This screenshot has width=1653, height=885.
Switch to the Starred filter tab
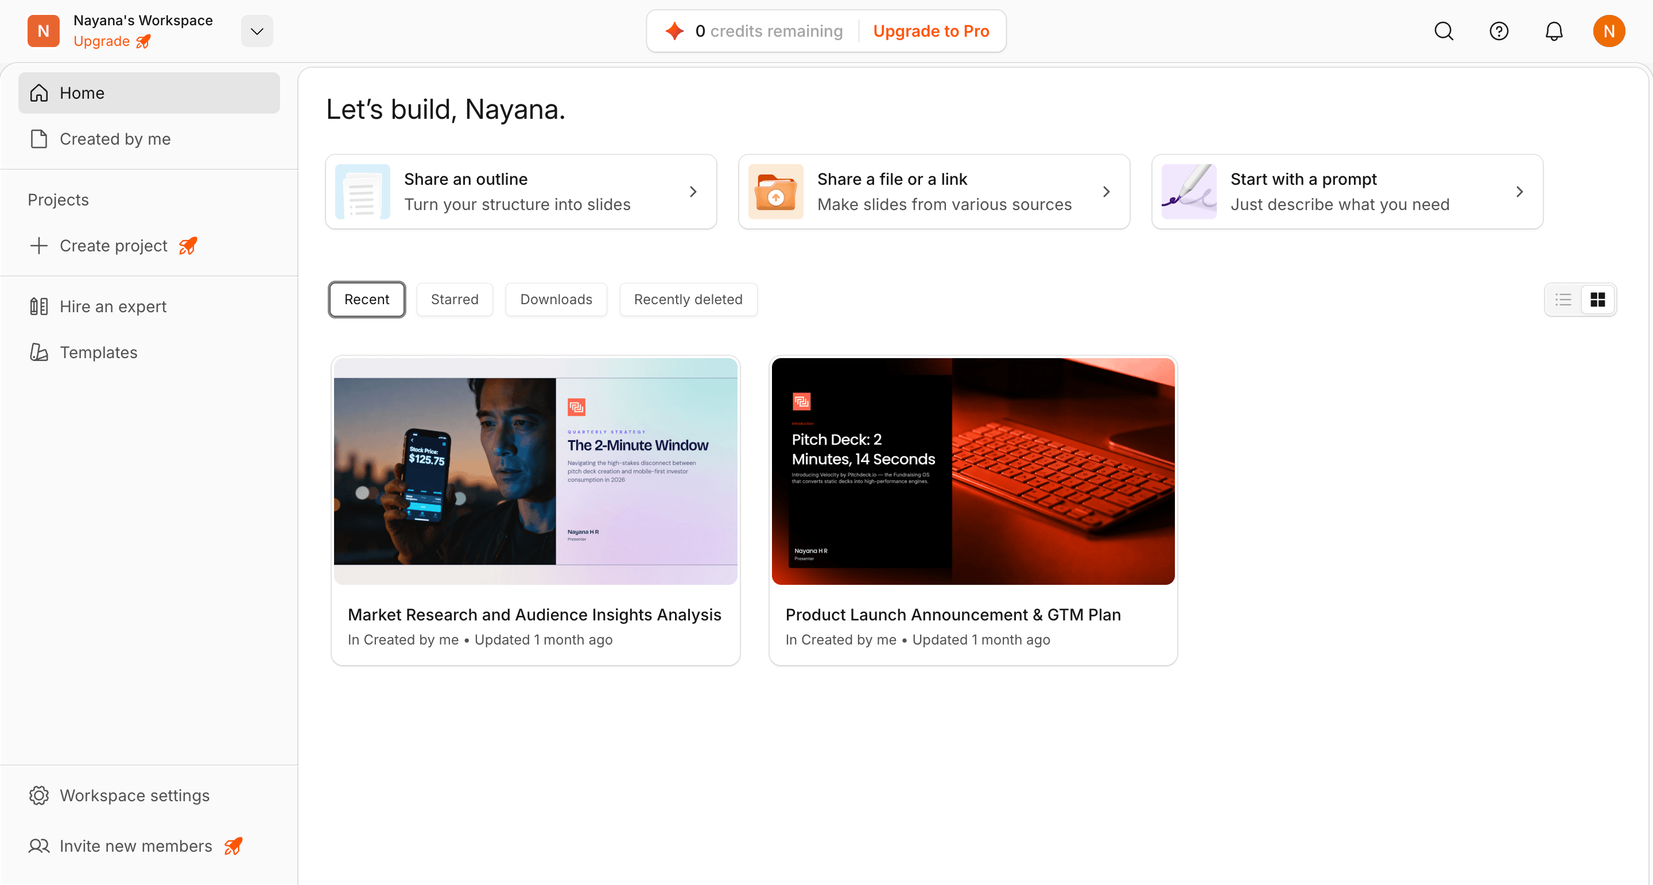click(455, 299)
